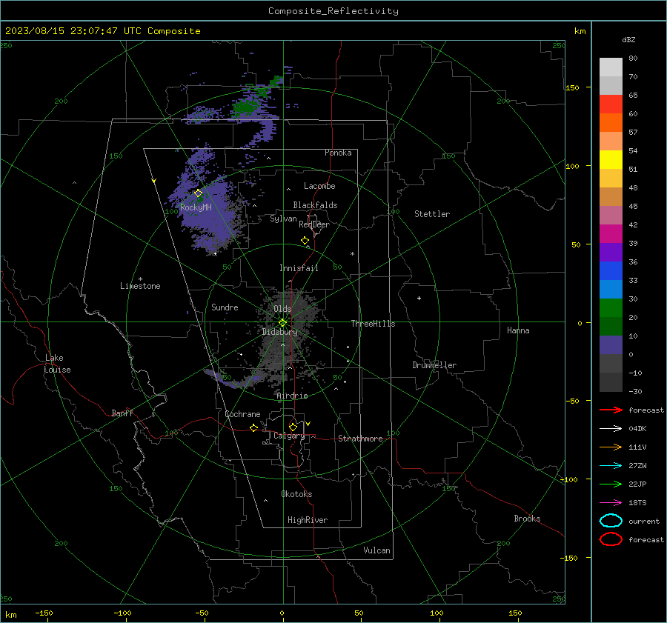Click the RockyMH location label
667x623 pixels.
[196, 207]
